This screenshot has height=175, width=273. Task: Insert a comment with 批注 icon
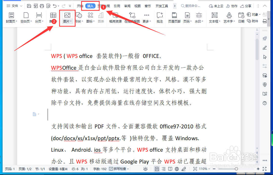[160, 17]
